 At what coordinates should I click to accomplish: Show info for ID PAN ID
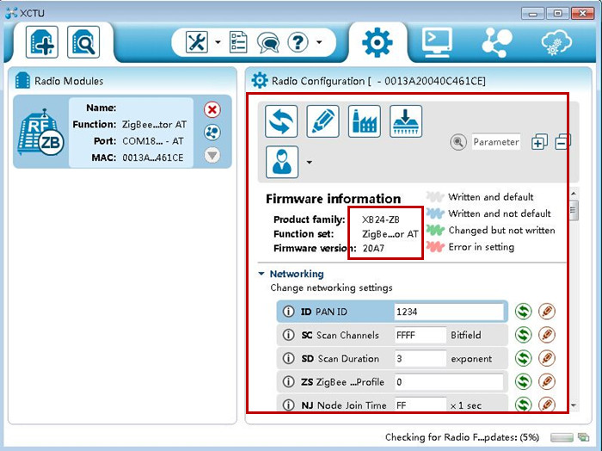pos(288,312)
